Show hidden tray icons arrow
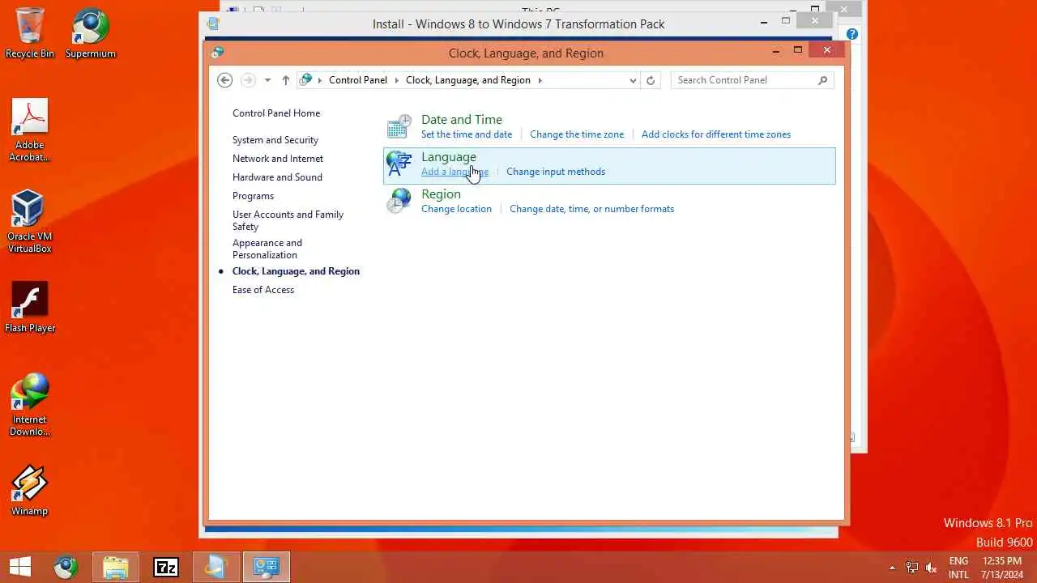 click(893, 568)
